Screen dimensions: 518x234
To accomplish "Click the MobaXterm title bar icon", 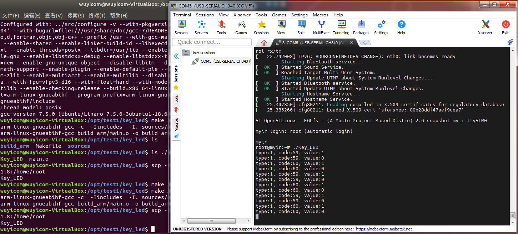I will [175, 6].
